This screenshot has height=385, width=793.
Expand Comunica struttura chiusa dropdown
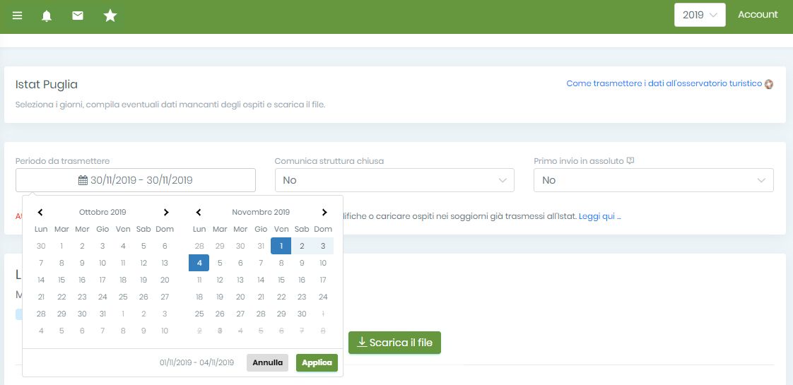tap(394, 180)
